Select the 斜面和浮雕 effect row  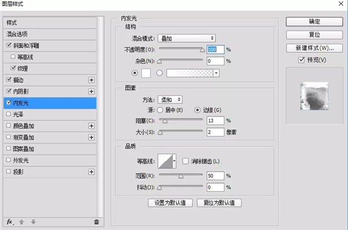[50, 45]
